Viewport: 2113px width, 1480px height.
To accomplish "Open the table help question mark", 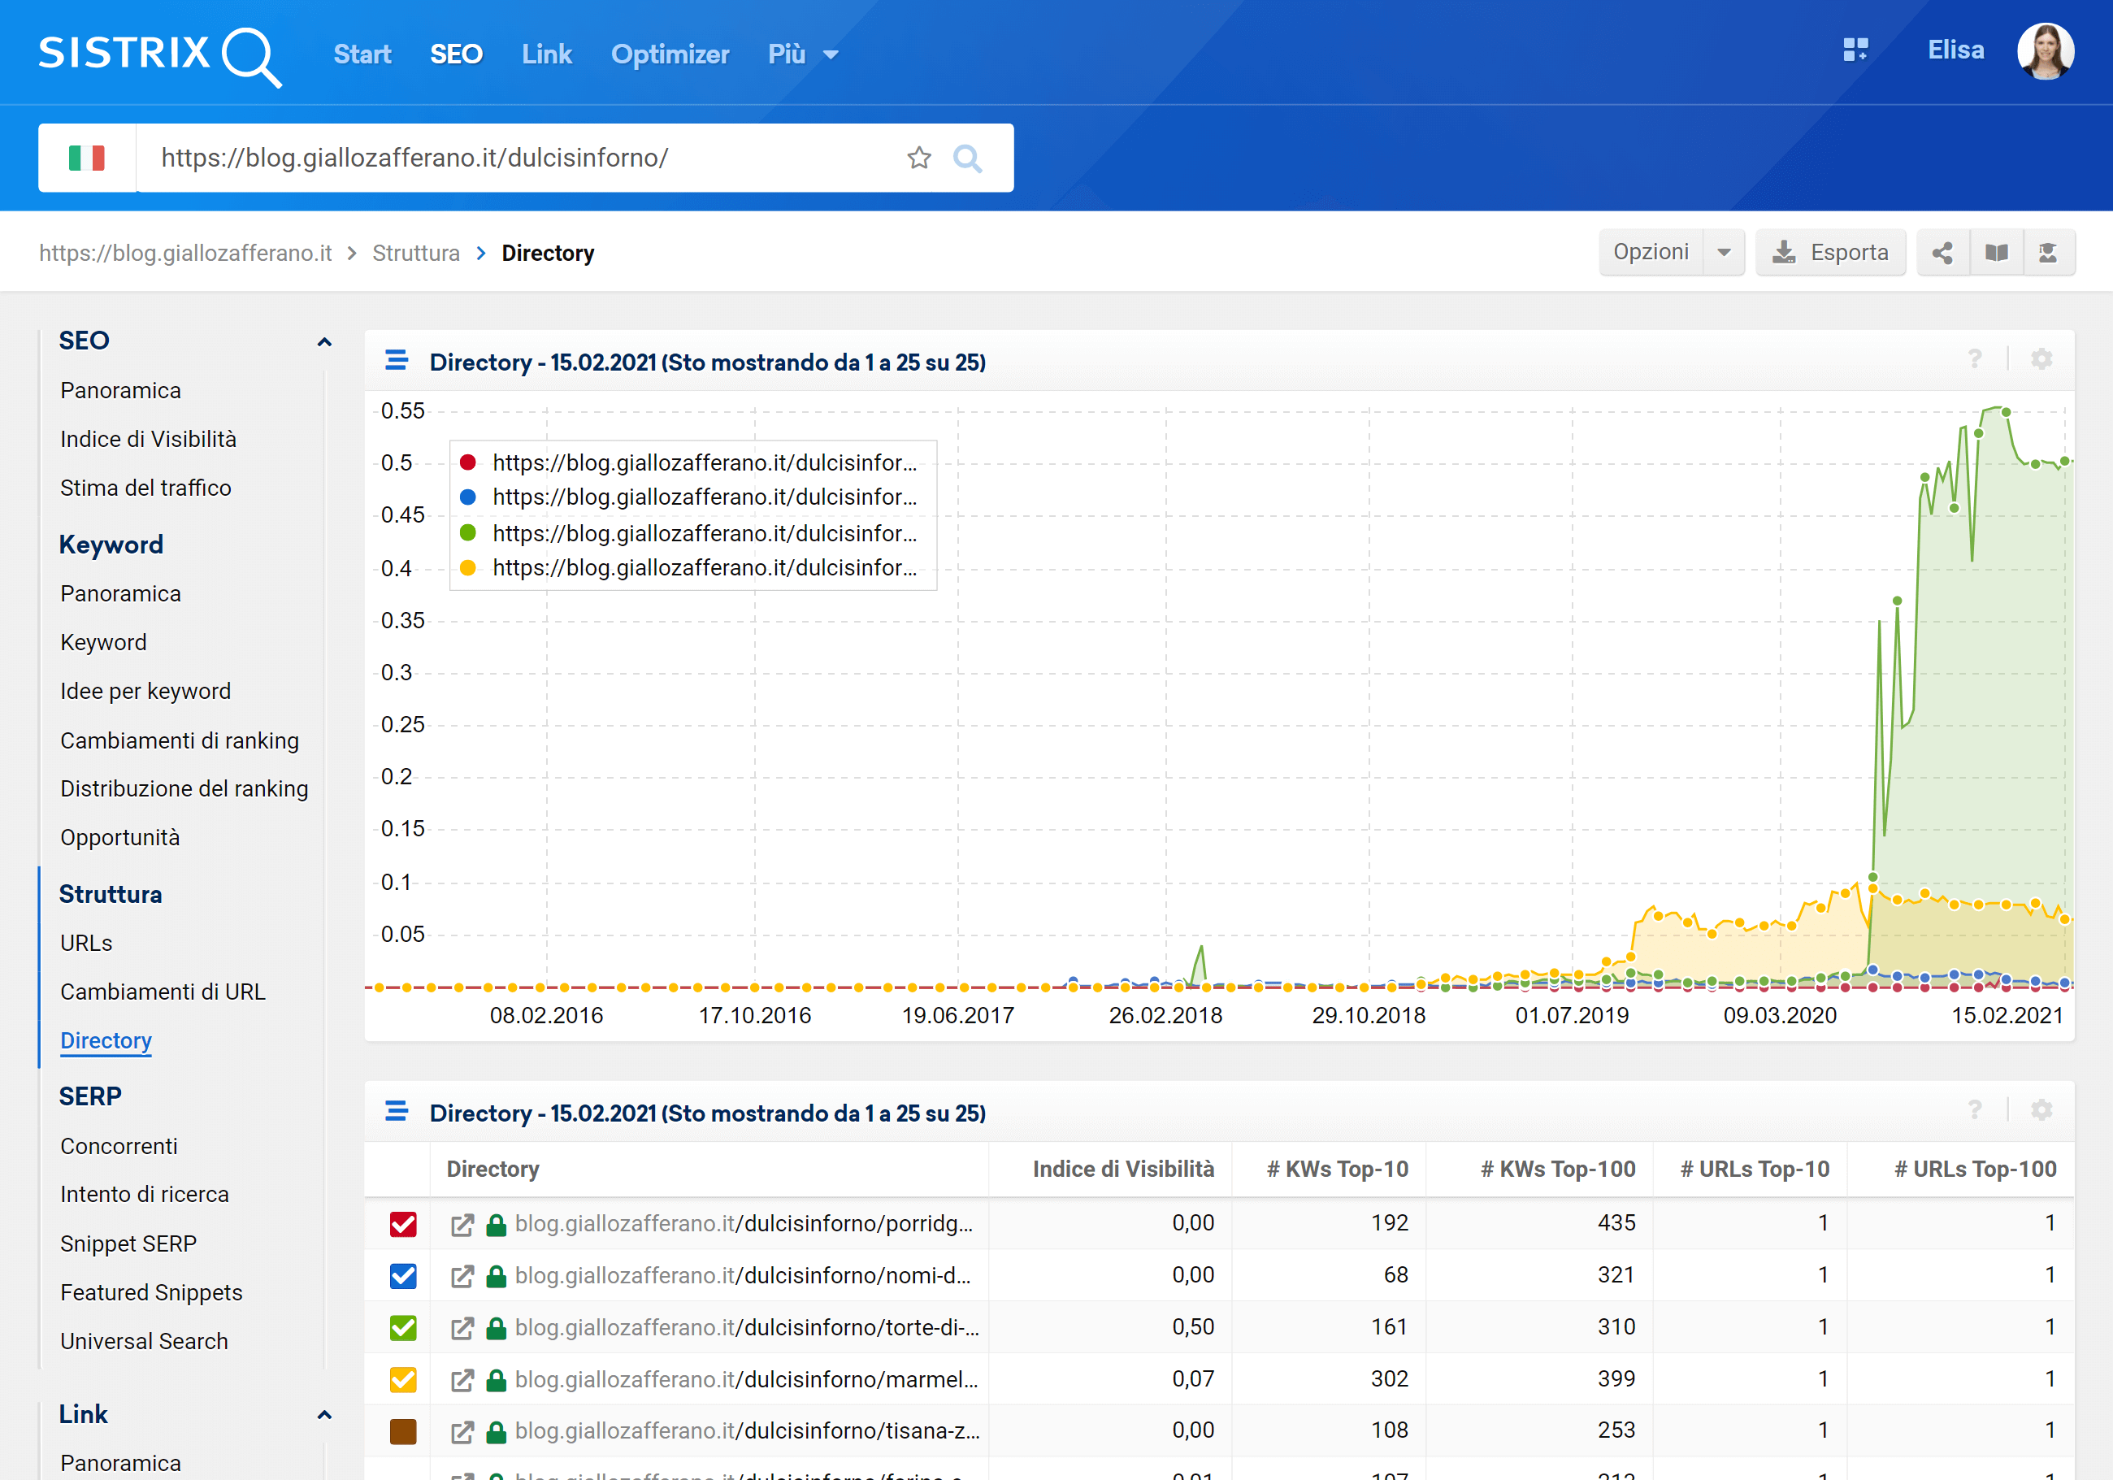I will coord(1974,1110).
